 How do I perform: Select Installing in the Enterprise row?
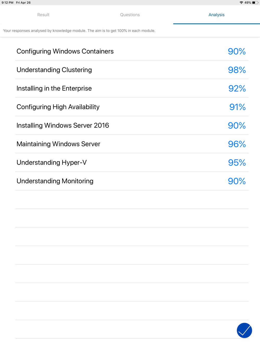[x=132, y=88]
